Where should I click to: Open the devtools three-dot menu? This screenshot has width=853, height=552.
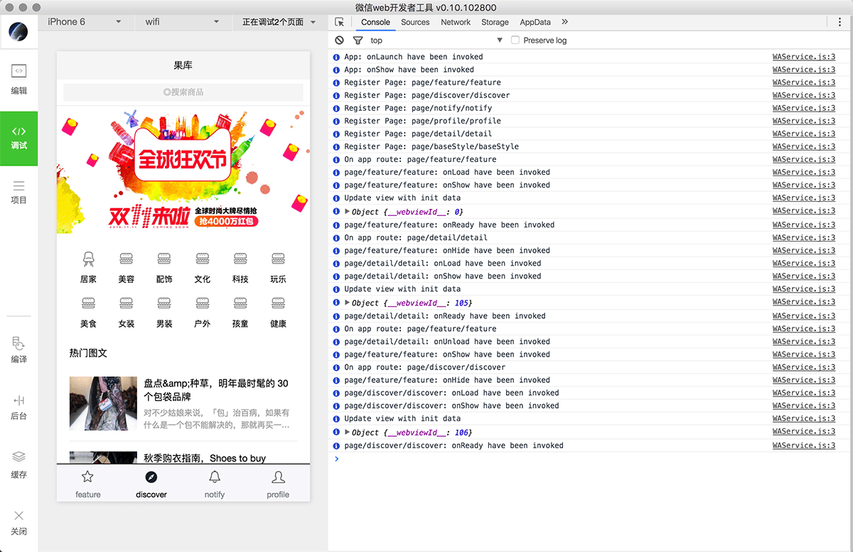click(x=840, y=22)
